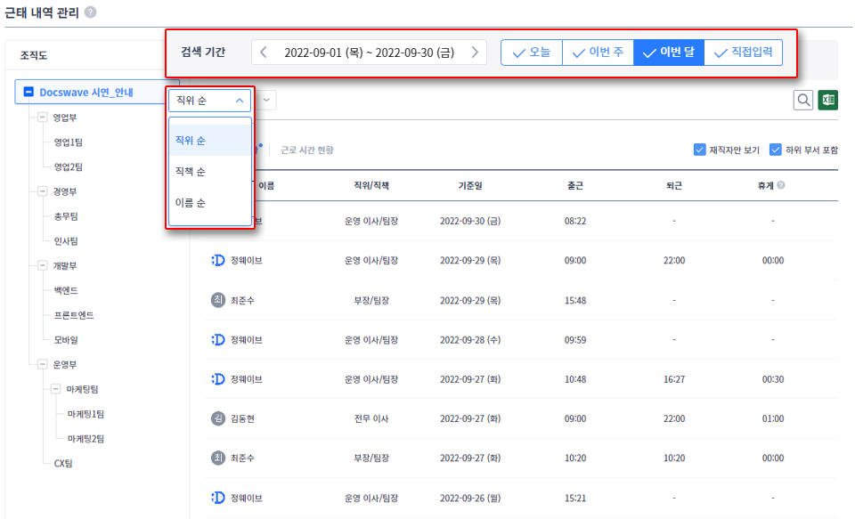This screenshot has width=855, height=519.
Task: Click the date cell 2022-09-30 (금)
Action: pos(470,221)
